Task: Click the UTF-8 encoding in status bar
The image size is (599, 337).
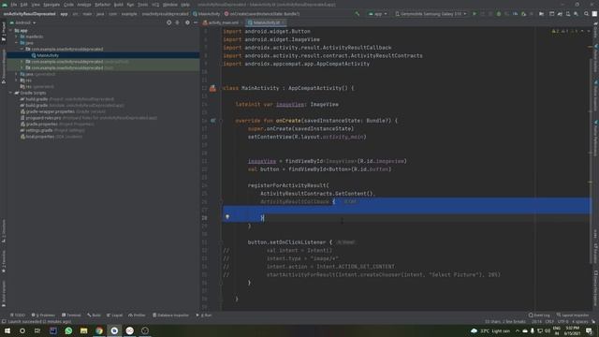Action: 563,322
